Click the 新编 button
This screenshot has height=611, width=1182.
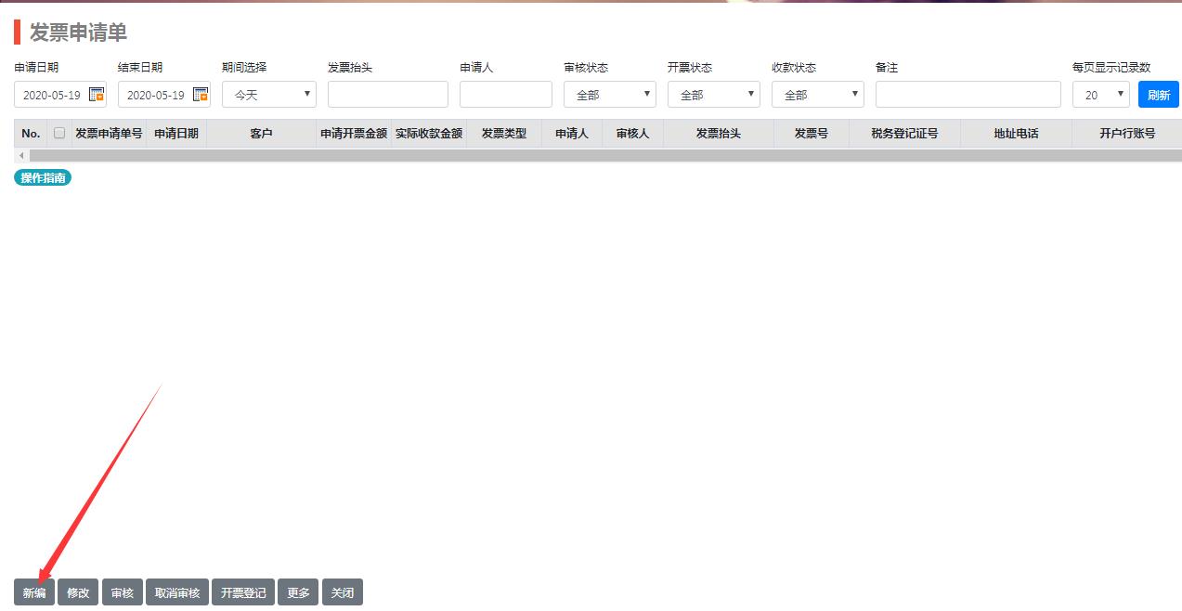click(x=34, y=592)
